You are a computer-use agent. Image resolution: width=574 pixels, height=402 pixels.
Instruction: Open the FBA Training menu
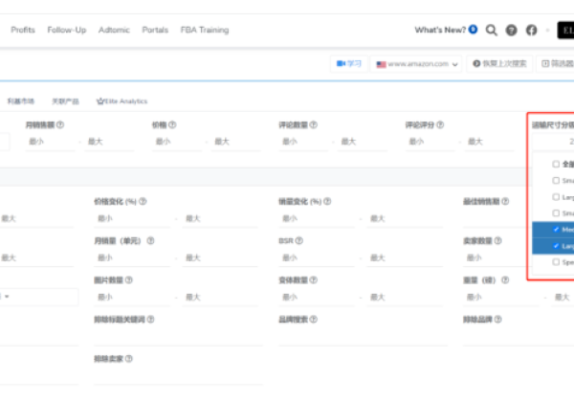205,30
